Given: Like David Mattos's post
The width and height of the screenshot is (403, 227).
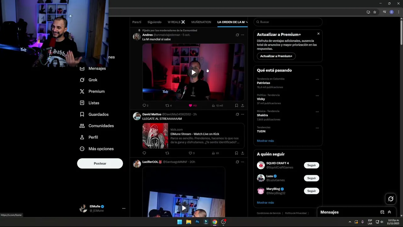Looking at the screenshot, I should [x=191, y=153].
